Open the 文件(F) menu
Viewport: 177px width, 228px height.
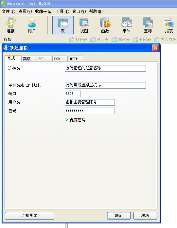(x=8, y=11)
